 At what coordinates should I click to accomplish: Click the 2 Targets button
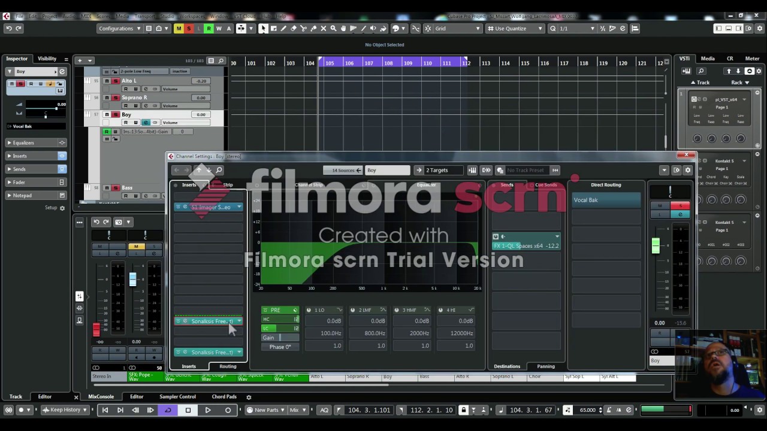(x=439, y=170)
